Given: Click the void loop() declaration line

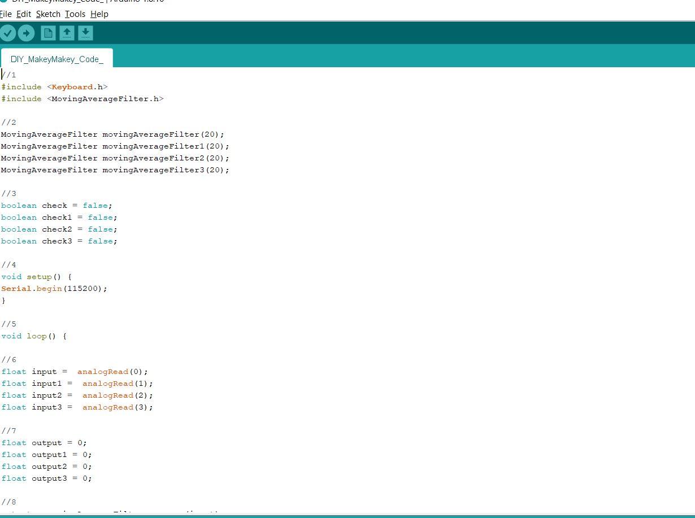Looking at the screenshot, I should coord(34,336).
